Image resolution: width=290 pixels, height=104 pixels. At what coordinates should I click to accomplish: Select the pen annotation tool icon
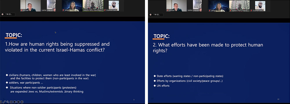pyautogui.click(x=4, y=102)
